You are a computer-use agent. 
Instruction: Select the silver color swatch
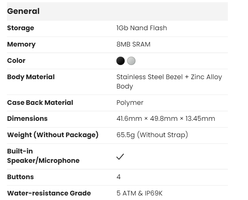pyautogui.click(x=131, y=61)
